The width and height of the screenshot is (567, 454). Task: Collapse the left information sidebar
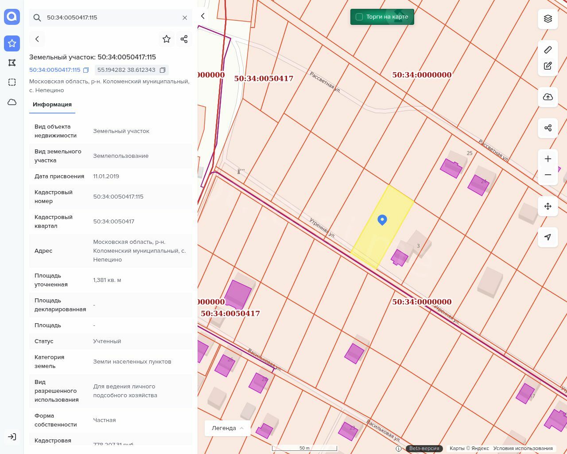click(x=203, y=16)
